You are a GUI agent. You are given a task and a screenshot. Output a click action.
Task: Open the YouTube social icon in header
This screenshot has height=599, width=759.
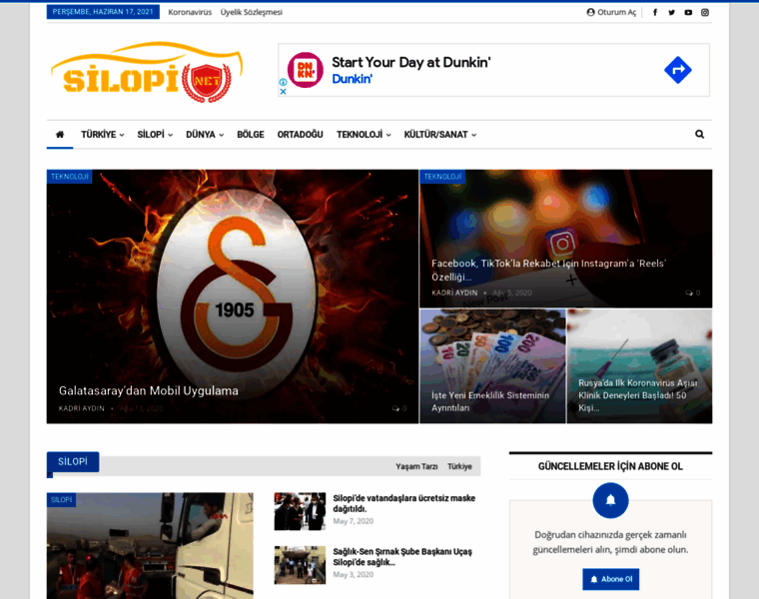[x=688, y=13]
